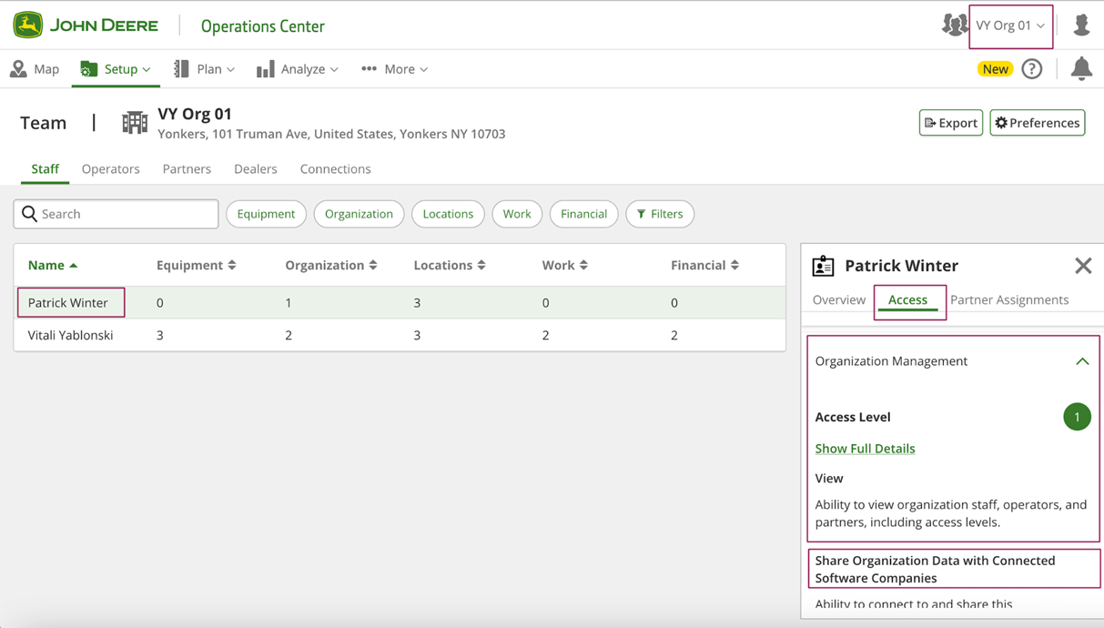This screenshot has width=1104, height=628.
Task: Switch to the Operators tab
Action: [110, 169]
